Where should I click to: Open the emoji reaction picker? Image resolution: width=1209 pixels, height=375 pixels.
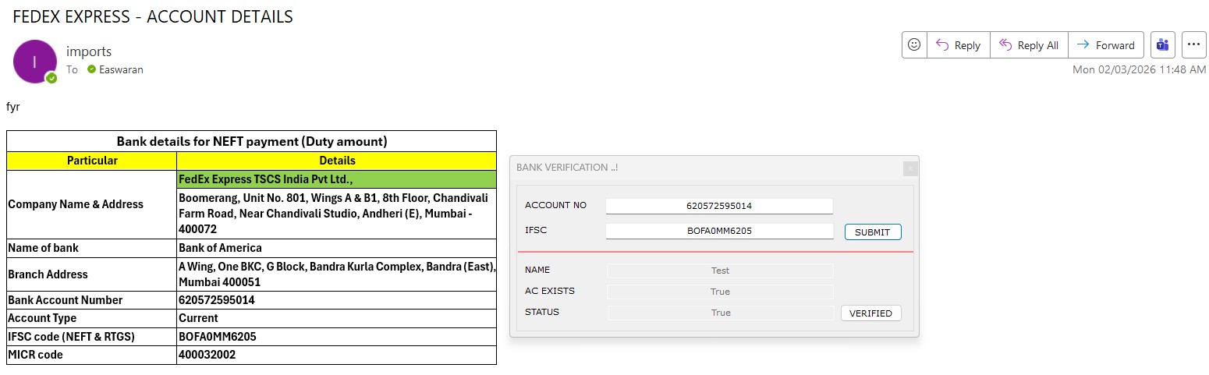coord(914,45)
